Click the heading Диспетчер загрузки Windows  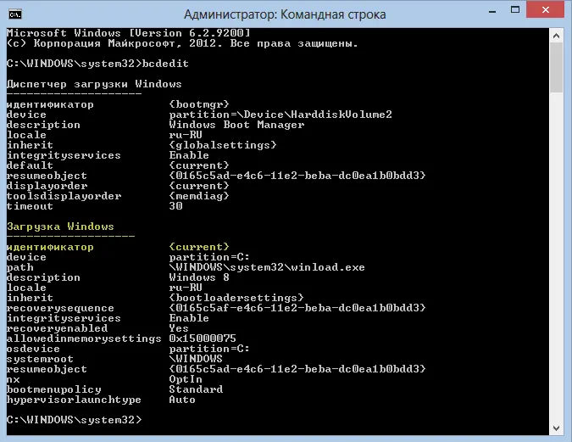tap(94, 84)
